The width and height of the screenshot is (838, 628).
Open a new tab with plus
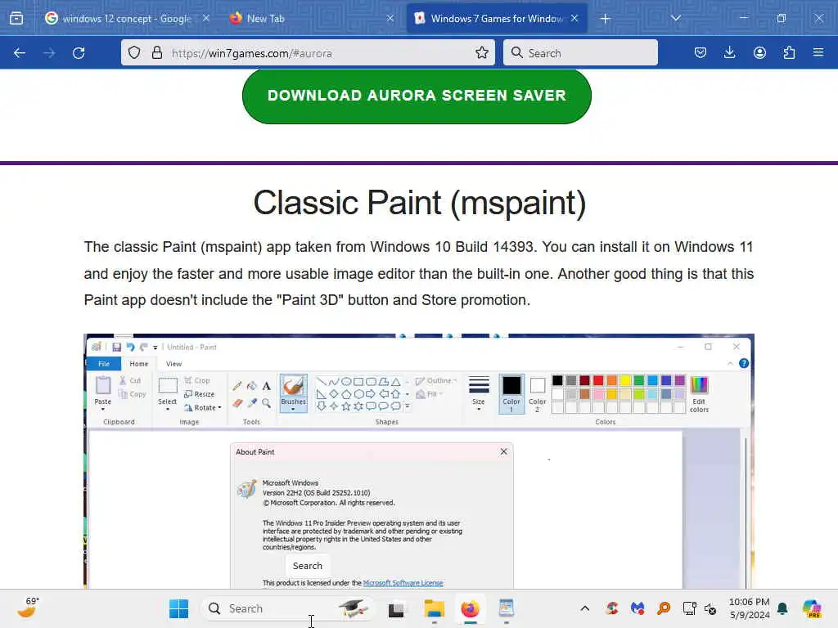pos(605,19)
